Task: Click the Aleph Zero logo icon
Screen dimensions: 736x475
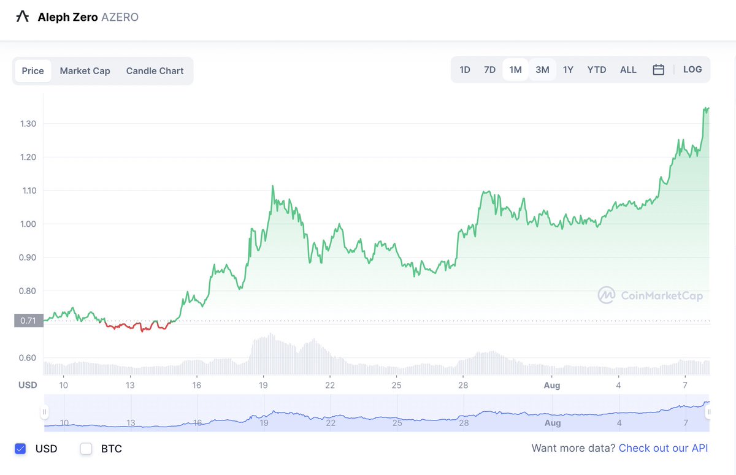Action: (23, 17)
